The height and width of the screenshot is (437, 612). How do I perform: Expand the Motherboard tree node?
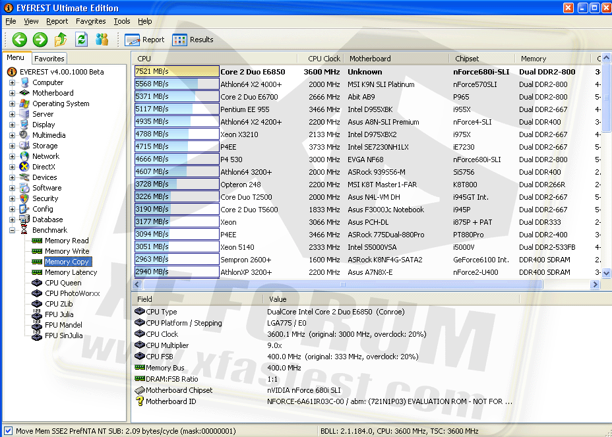coord(12,93)
